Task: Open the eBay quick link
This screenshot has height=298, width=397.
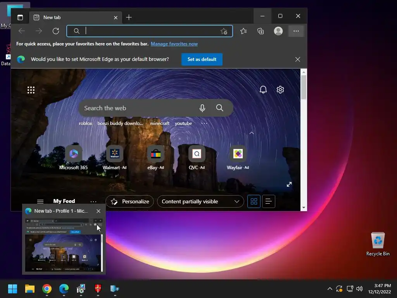Action: coord(155,158)
